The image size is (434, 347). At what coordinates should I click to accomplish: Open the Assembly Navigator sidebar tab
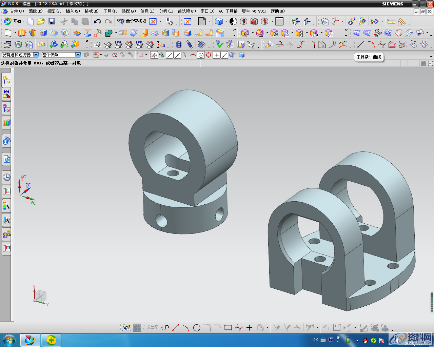[6, 80]
